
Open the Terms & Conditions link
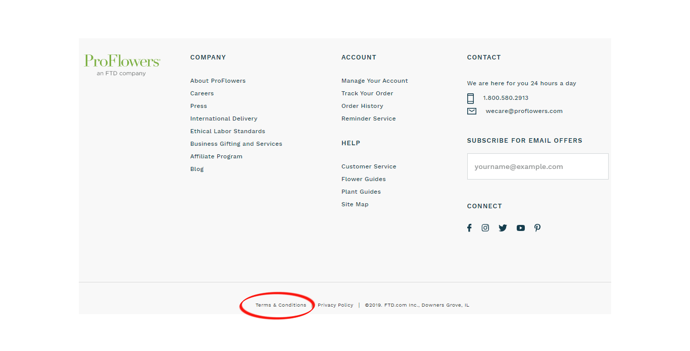point(281,305)
